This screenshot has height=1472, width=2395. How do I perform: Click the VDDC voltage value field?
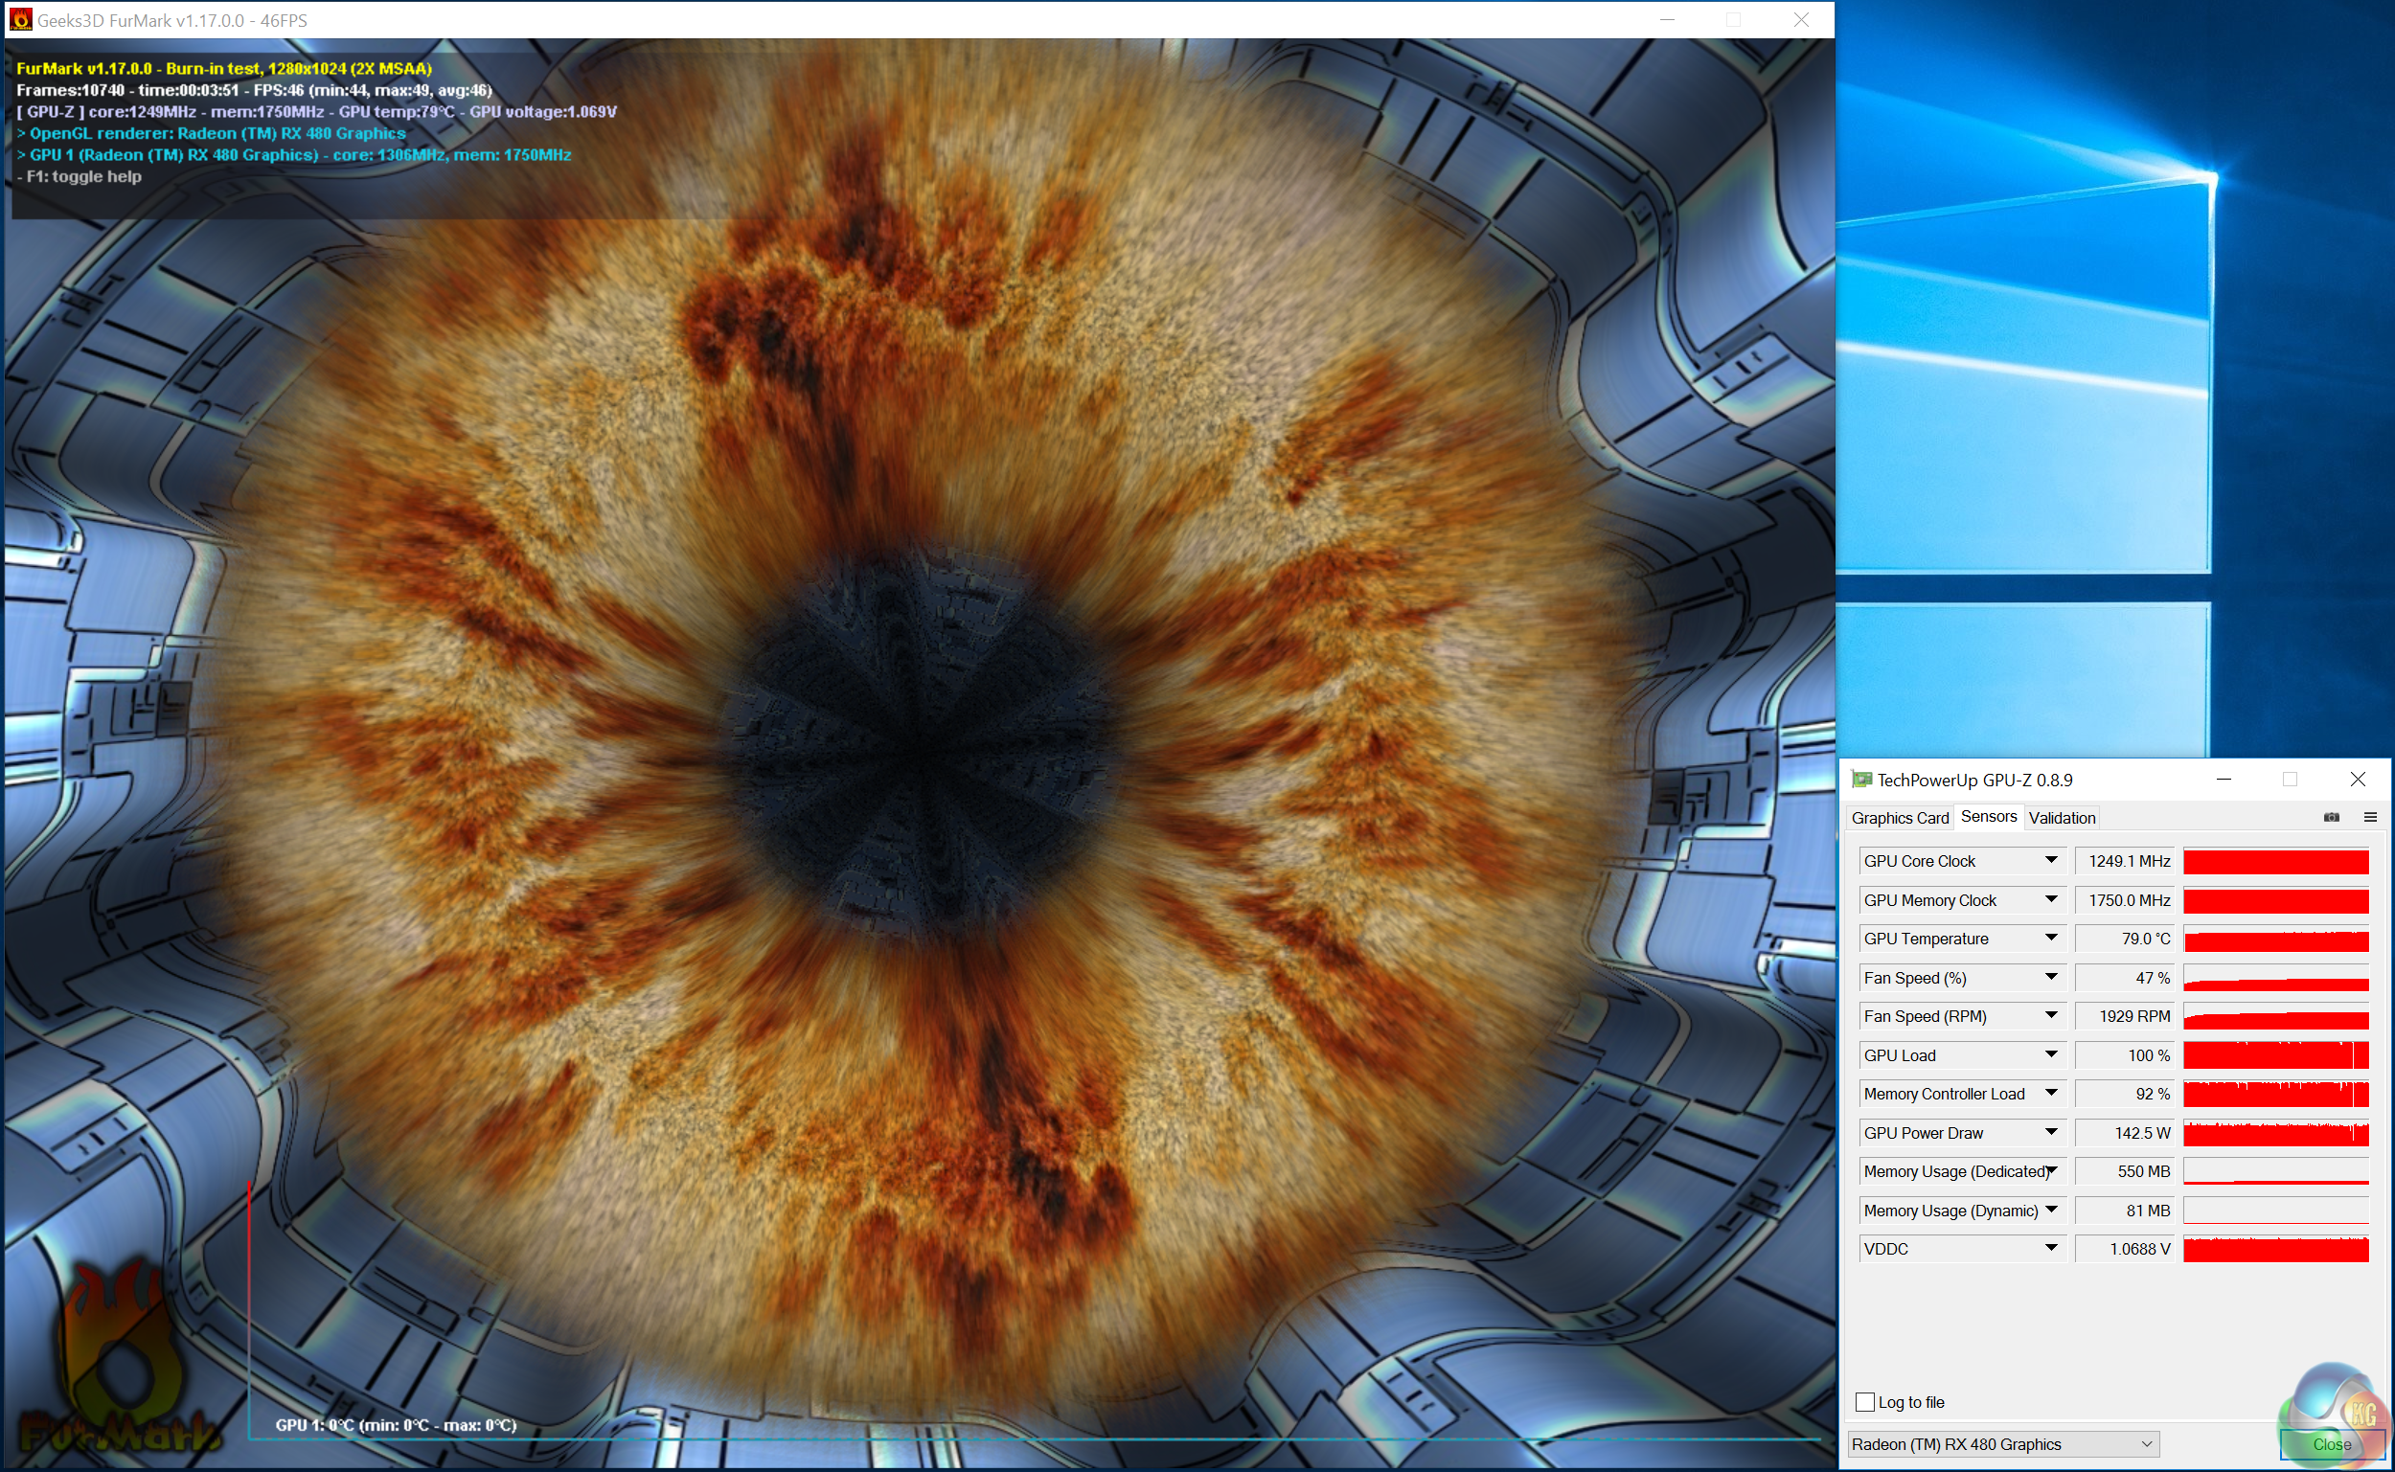click(2124, 1249)
